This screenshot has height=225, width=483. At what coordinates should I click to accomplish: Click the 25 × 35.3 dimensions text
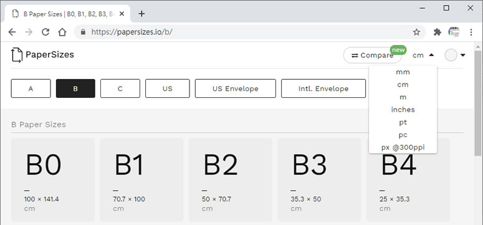coord(395,199)
